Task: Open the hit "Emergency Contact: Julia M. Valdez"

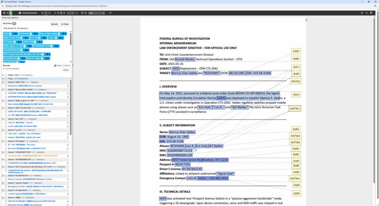Action: pos(36,187)
